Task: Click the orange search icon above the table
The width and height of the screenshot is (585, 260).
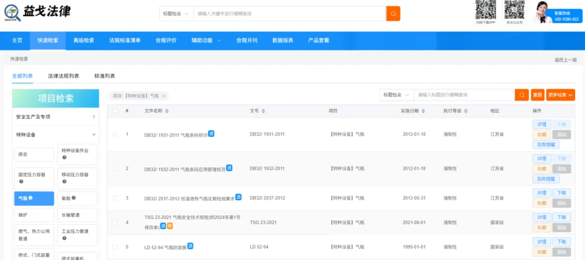Action: [522, 95]
